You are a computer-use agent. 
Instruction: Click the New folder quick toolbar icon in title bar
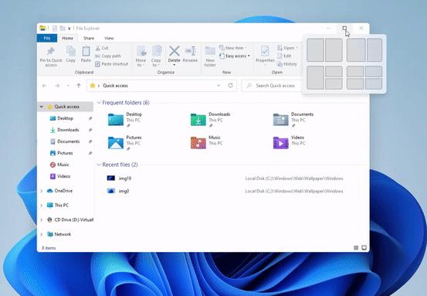tap(63, 29)
